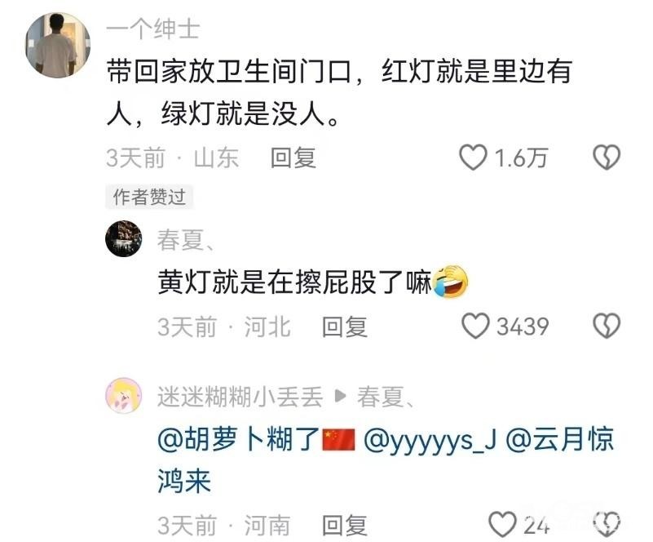Image resolution: width=653 pixels, height=542 pixels.
Task: Reply to 春夏、's comment from 河北
Action: pos(344,327)
